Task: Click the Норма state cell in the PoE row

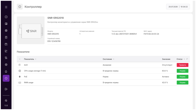Action: point(106,77)
